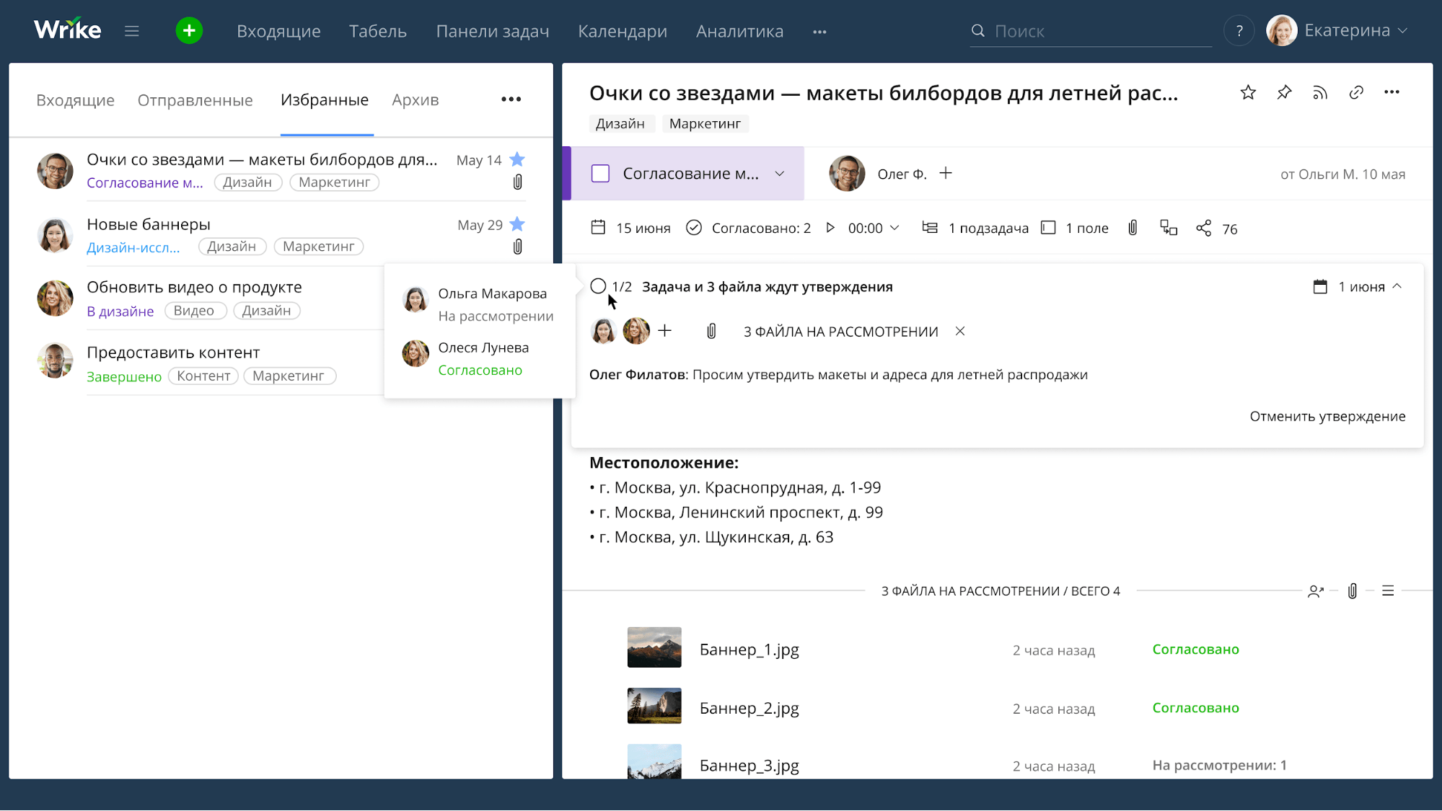This screenshot has height=811, width=1442.
Task: Expand the Согласование status dropdown
Action: click(780, 174)
